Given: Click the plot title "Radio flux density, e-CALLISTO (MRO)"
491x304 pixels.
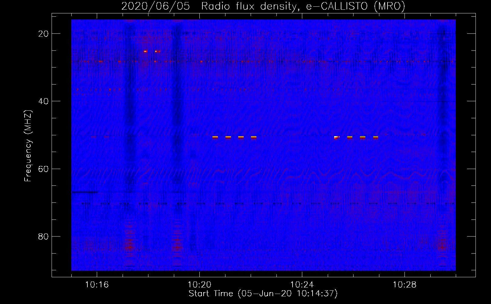Looking at the screenshot, I should coord(303,6).
